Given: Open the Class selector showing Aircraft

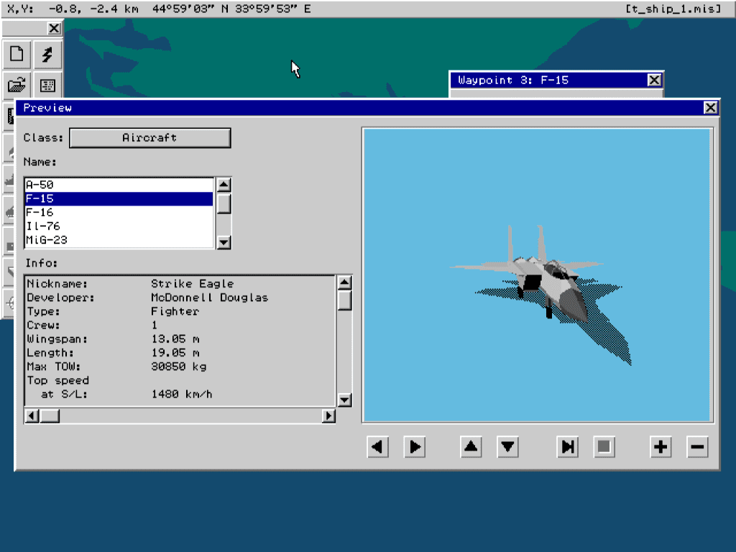Looking at the screenshot, I should (149, 138).
